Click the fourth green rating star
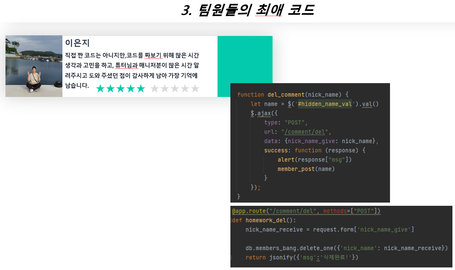The image size is (455, 270). click(131, 89)
